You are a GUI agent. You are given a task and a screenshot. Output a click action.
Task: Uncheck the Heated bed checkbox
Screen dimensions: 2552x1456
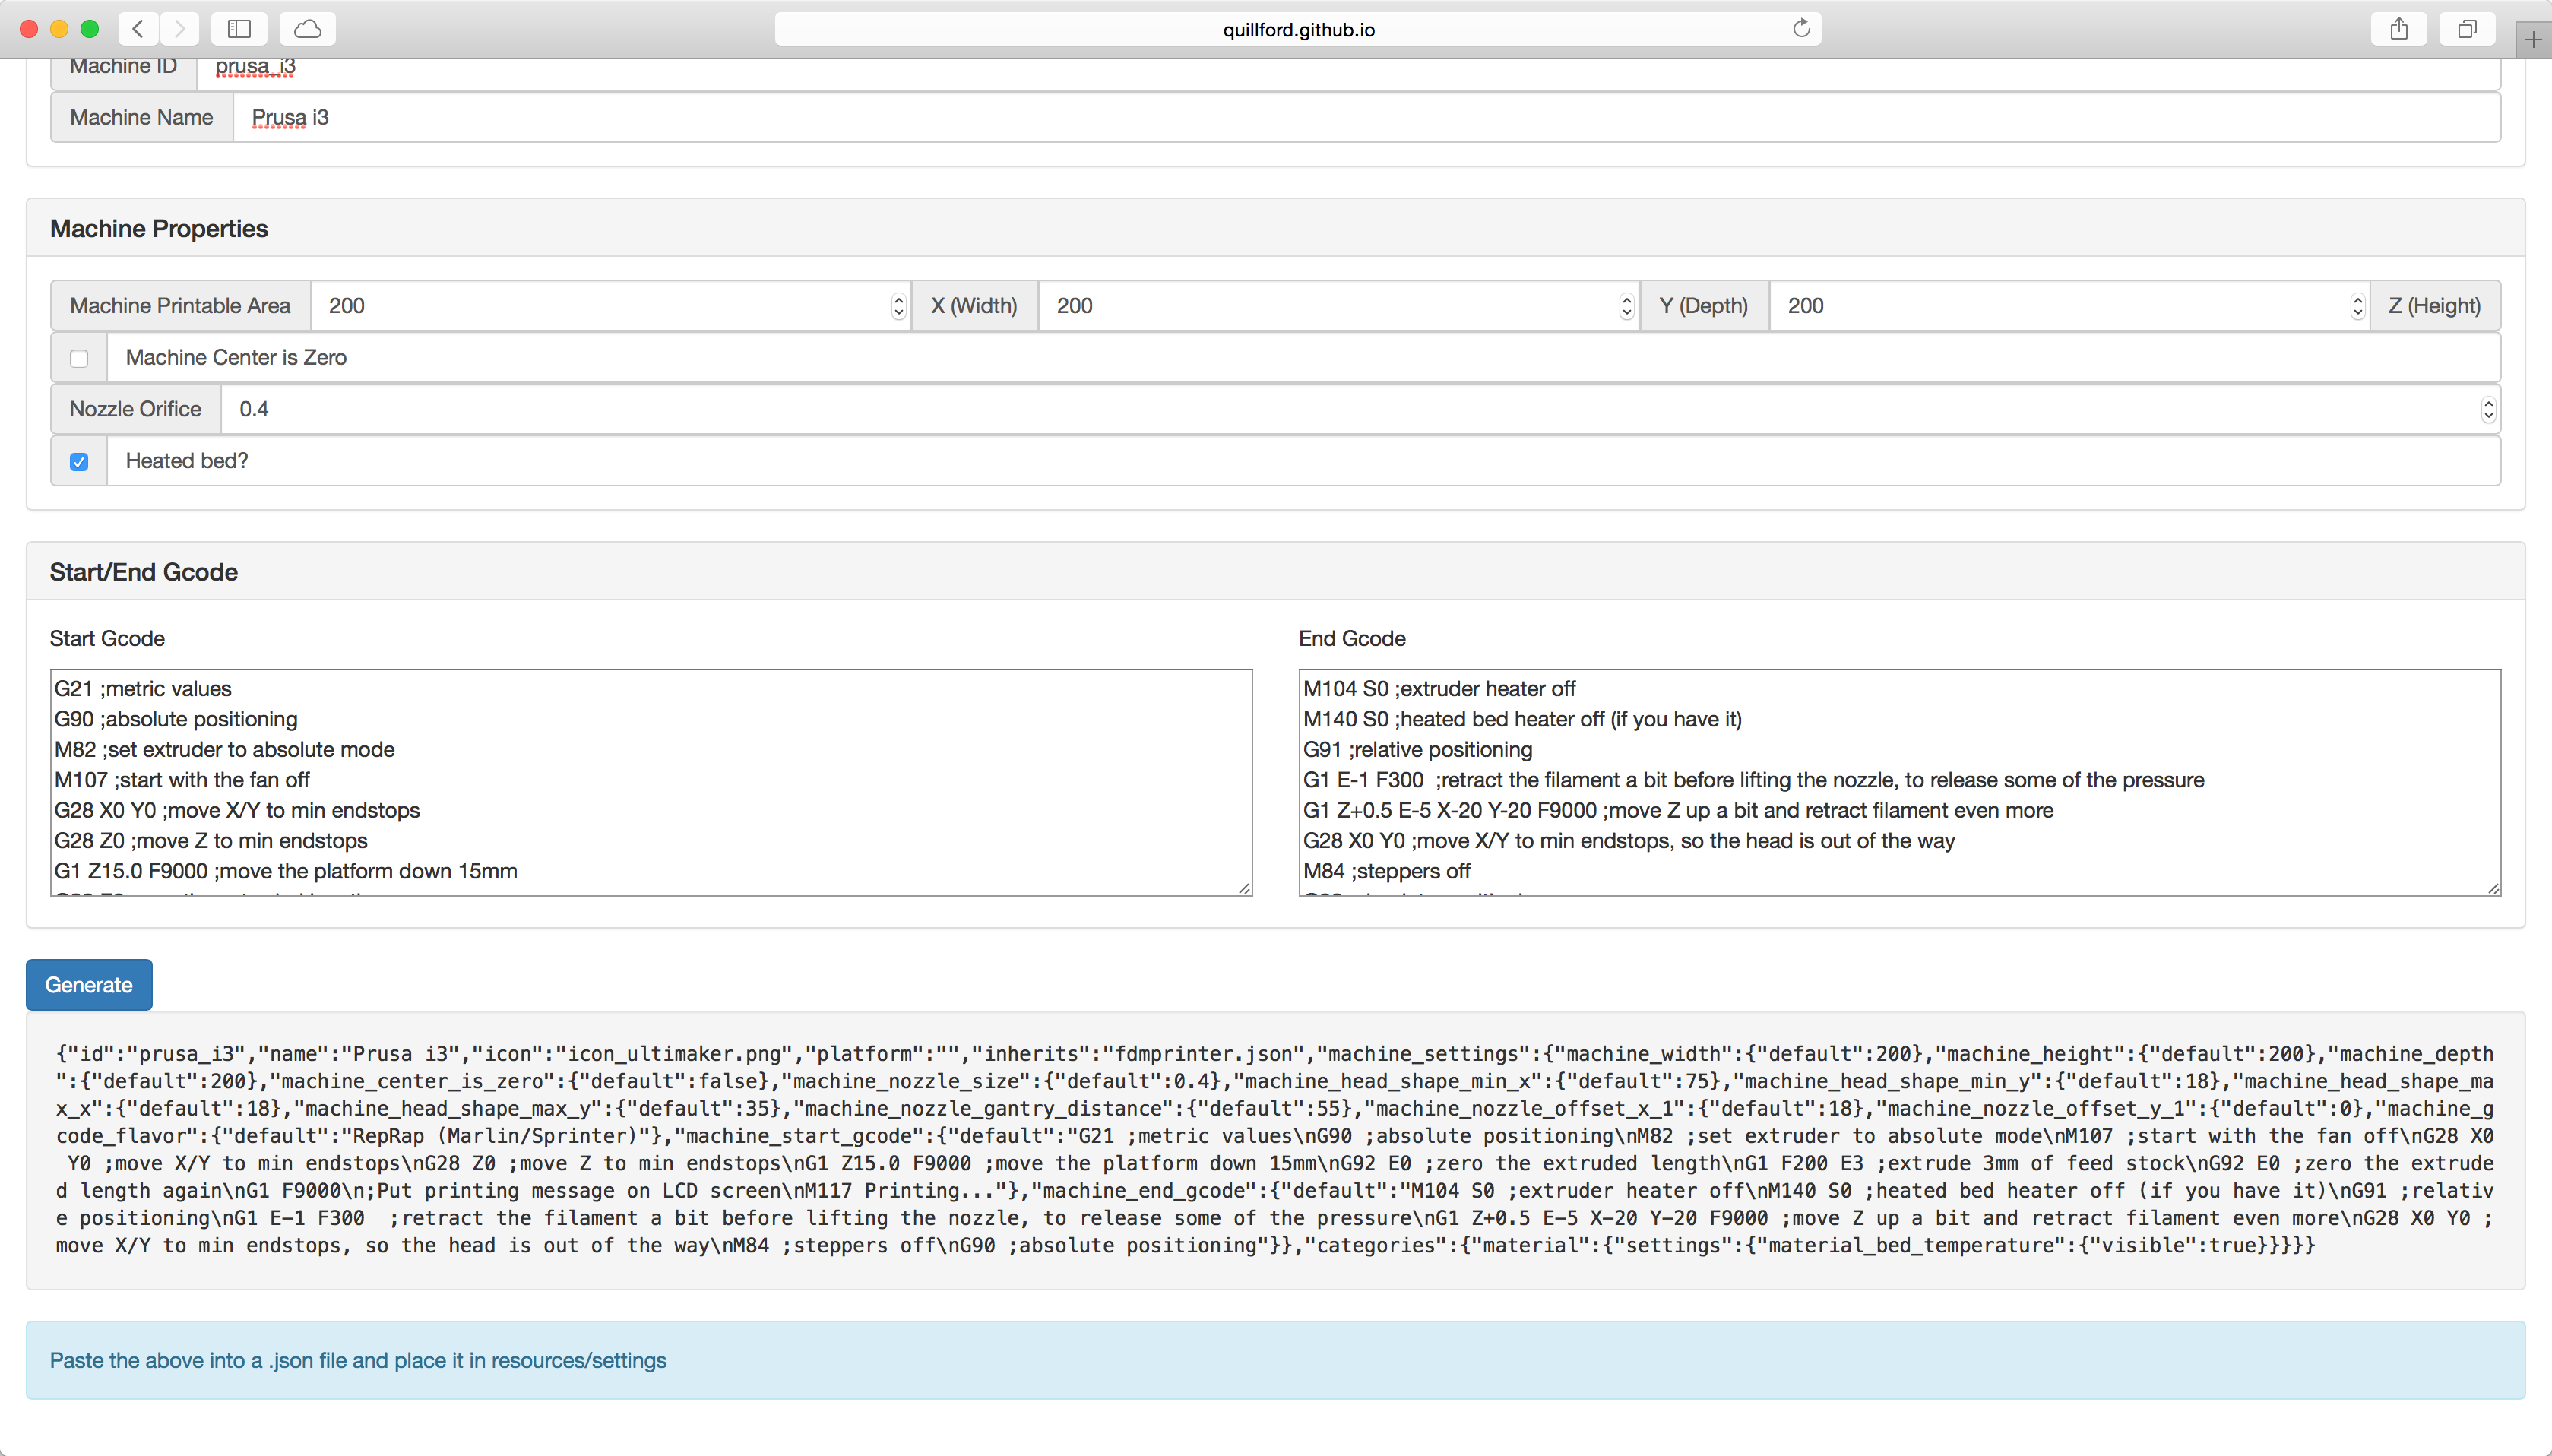79,461
